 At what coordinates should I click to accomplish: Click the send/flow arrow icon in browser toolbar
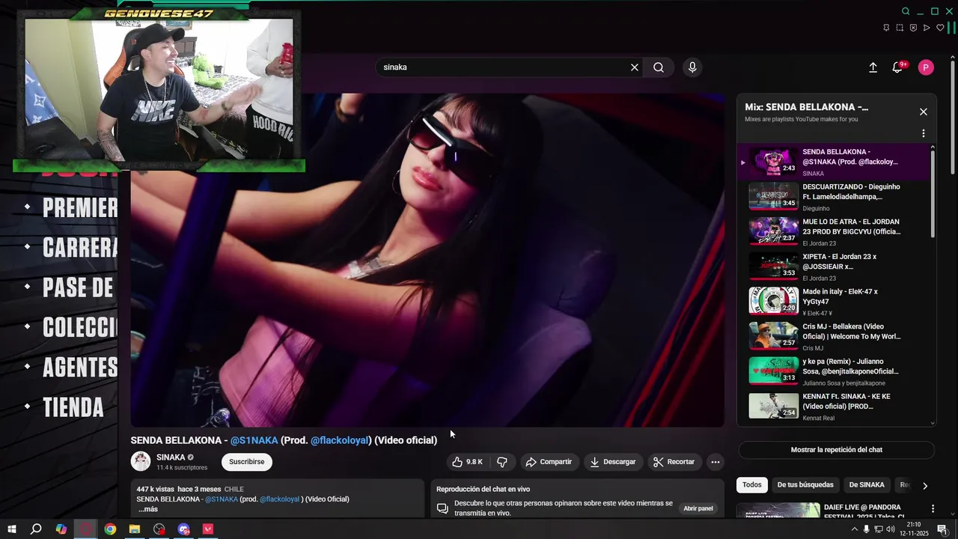tap(927, 28)
